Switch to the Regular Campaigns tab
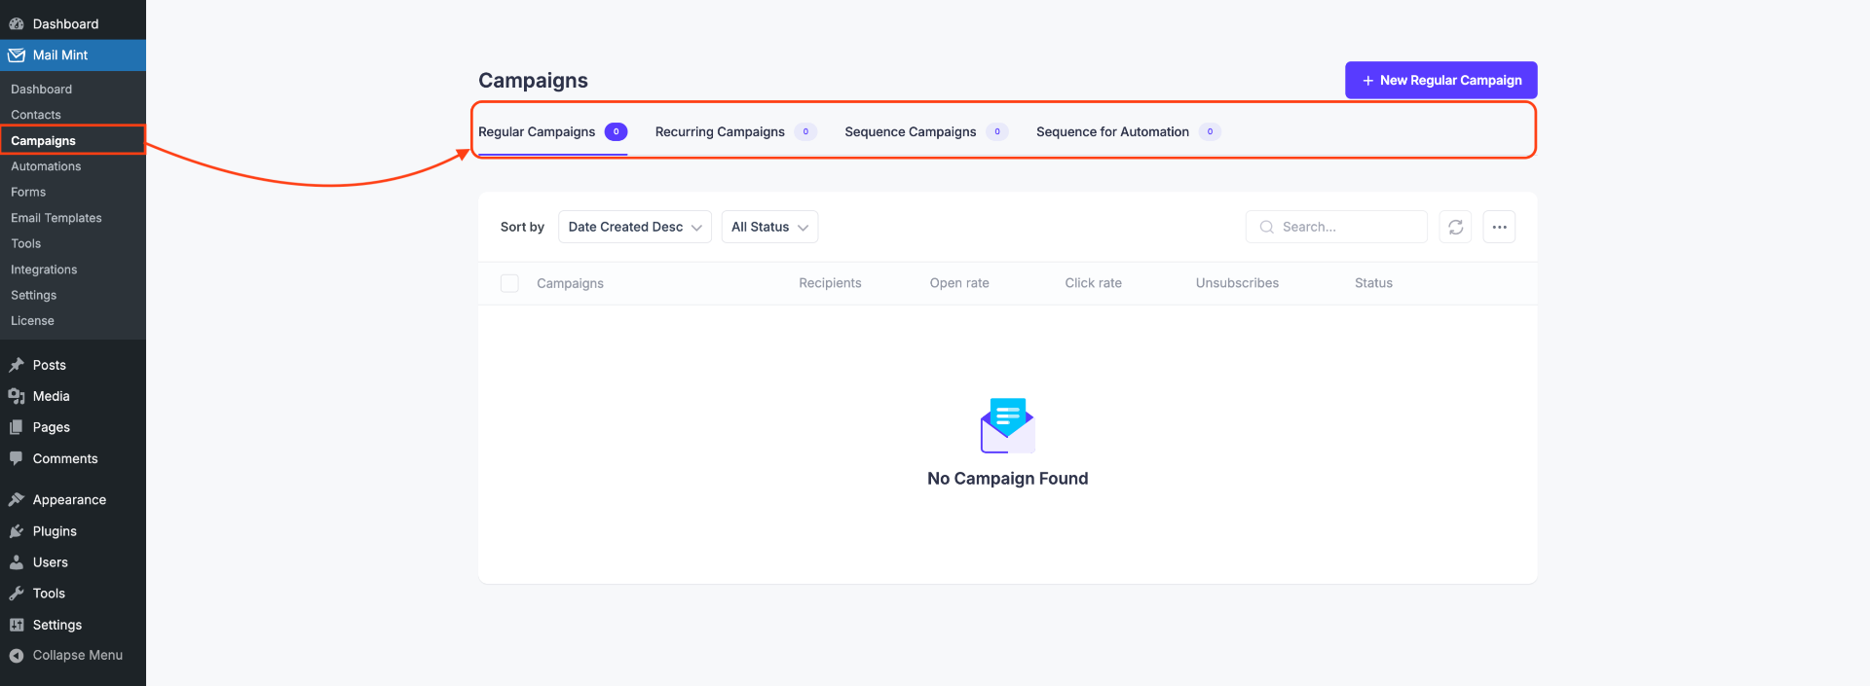 coord(552,132)
